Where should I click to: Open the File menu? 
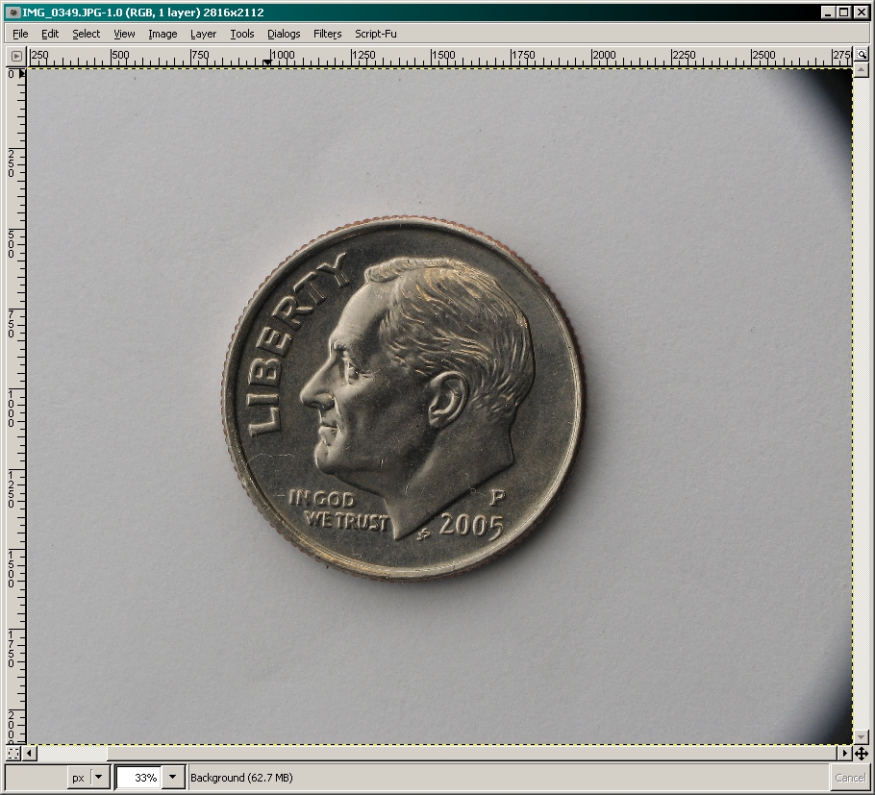tap(20, 34)
